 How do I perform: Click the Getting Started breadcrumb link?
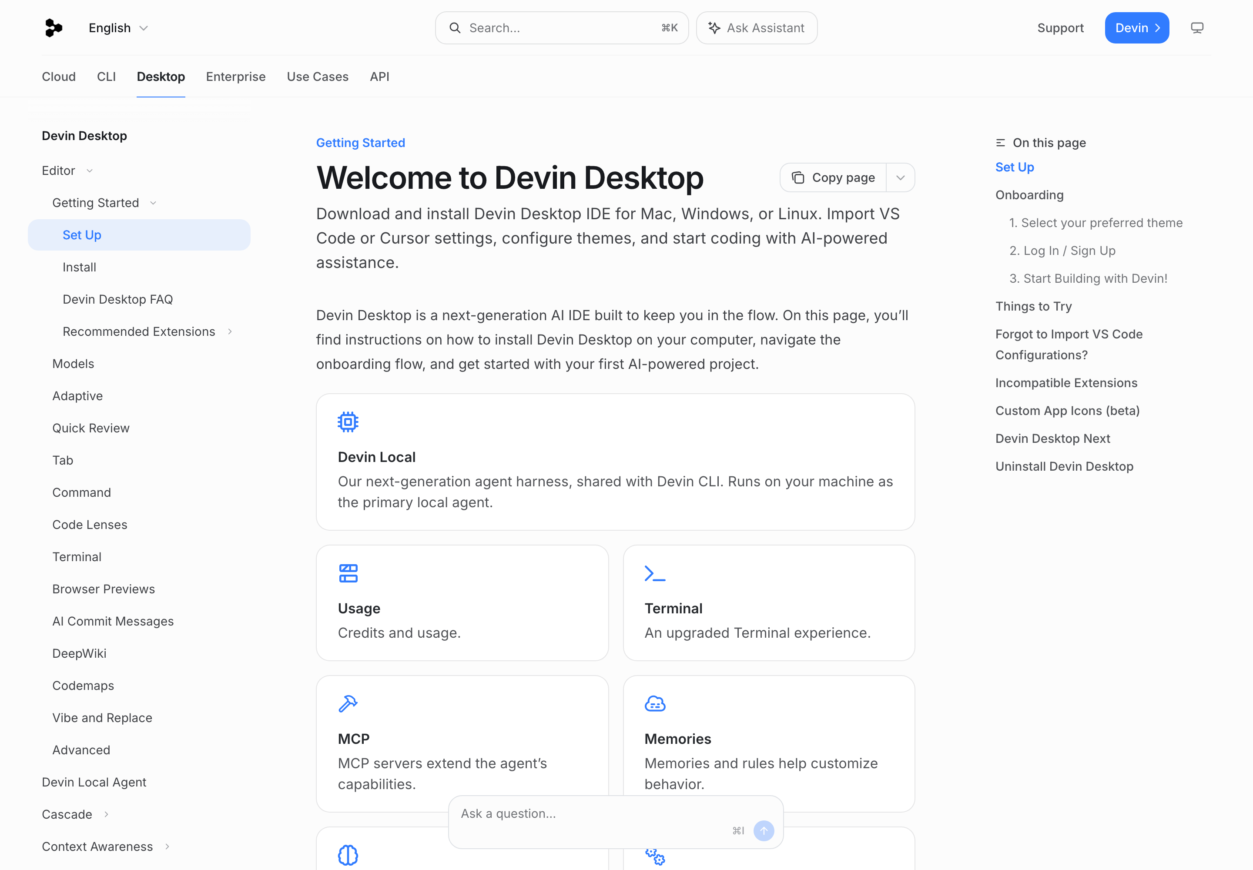coord(360,143)
